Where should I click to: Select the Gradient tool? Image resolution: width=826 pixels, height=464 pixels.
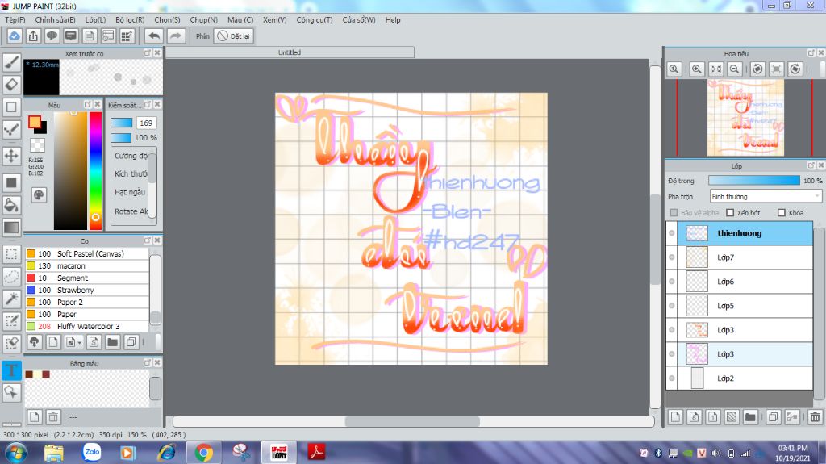point(11,228)
